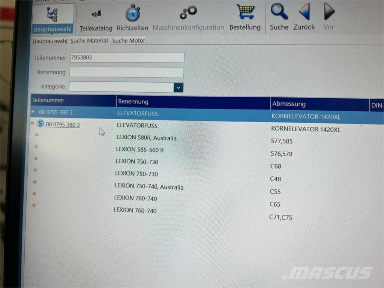The height and width of the screenshot is (288, 384).
Task: Open the underlined 00 0795 380 3 link
Action: [x=63, y=124]
